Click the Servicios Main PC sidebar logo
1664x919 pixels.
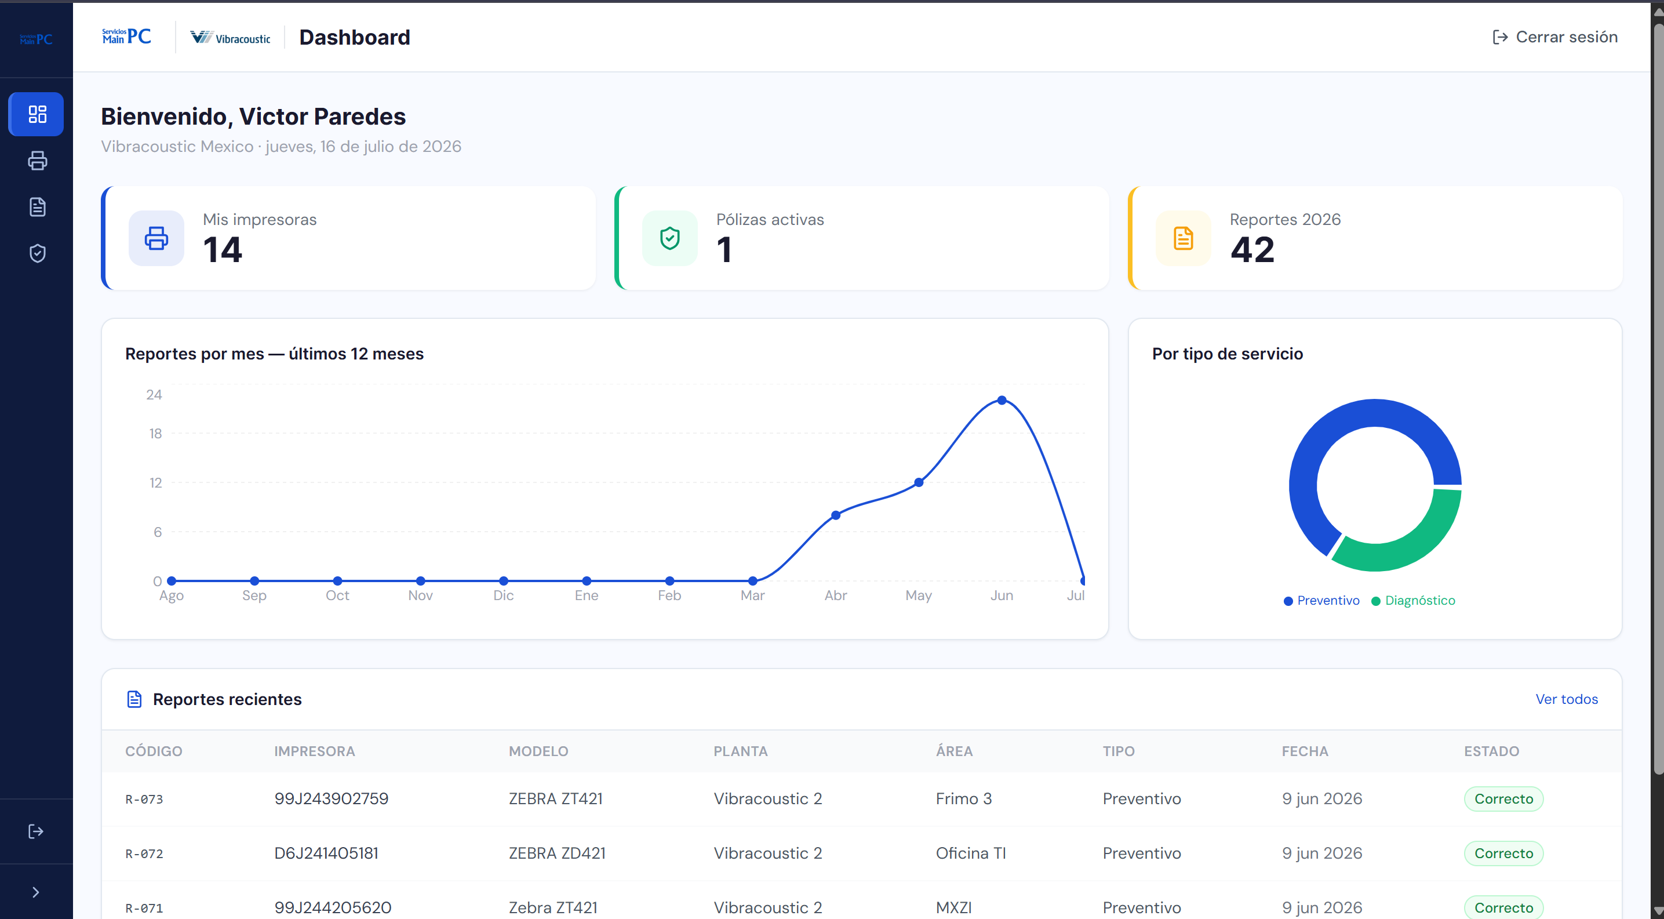click(36, 39)
